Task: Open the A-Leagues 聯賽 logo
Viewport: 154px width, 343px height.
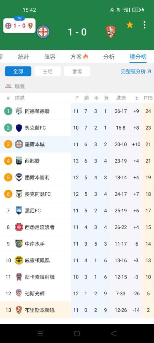Action: tap(8, 86)
